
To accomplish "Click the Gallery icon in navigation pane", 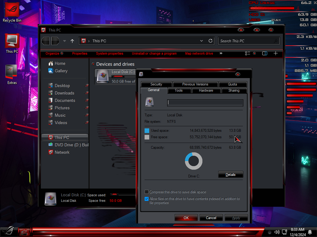I will pos(50,71).
